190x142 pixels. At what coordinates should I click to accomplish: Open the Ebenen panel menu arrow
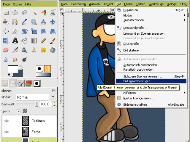[54, 91]
